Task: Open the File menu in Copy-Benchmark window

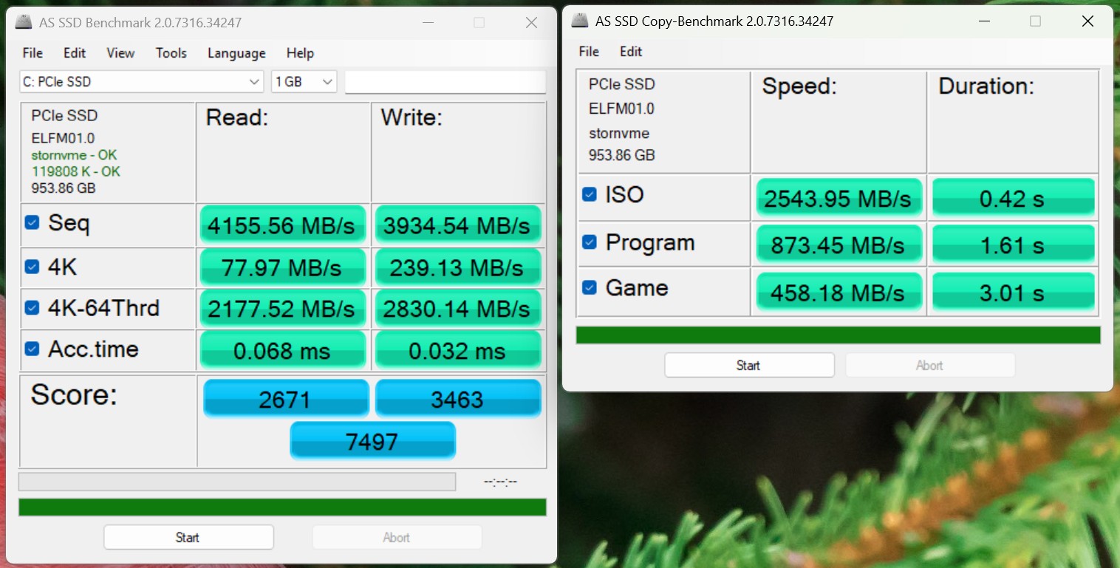Action: [x=589, y=51]
